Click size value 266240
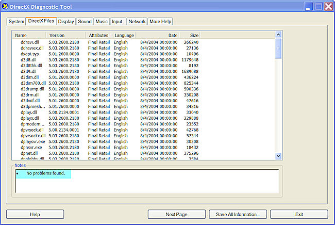Screen dimensions: 335x225 pyautogui.click(x=191, y=42)
